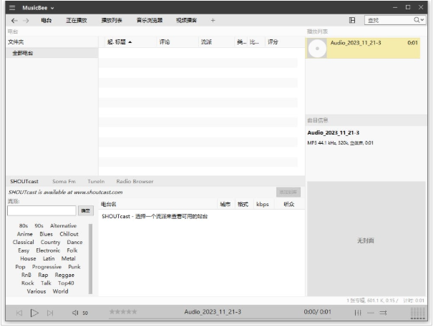Toggle the shuffle arrows icon
Screen dimensions: 433x327
tap(384, 313)
